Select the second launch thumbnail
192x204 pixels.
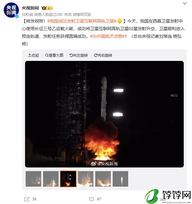[x=51, y=179]
